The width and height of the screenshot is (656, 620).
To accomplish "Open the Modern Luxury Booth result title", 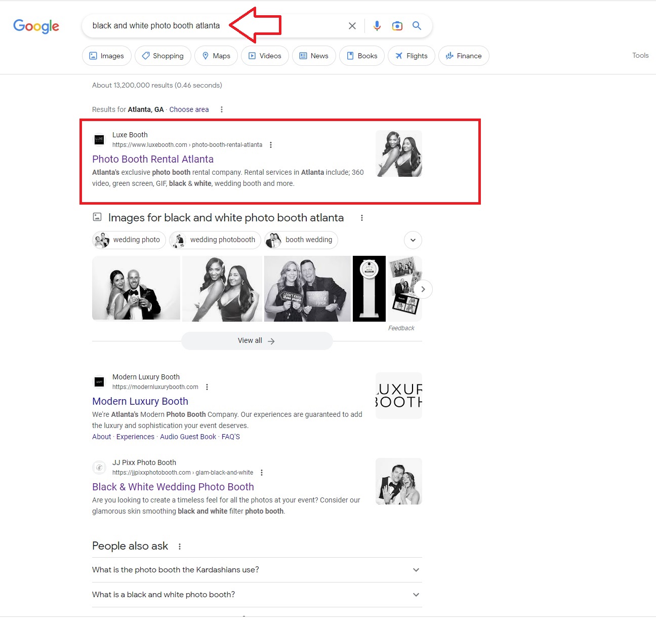I will 140,401.
